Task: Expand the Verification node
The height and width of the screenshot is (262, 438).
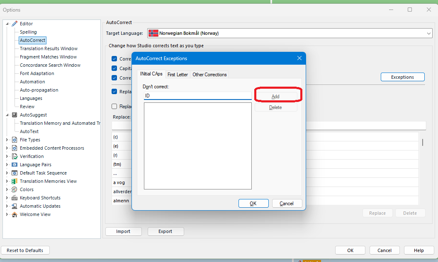Action: point(7,156)
